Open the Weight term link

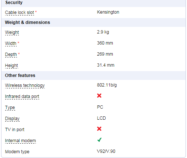[12, 32]
